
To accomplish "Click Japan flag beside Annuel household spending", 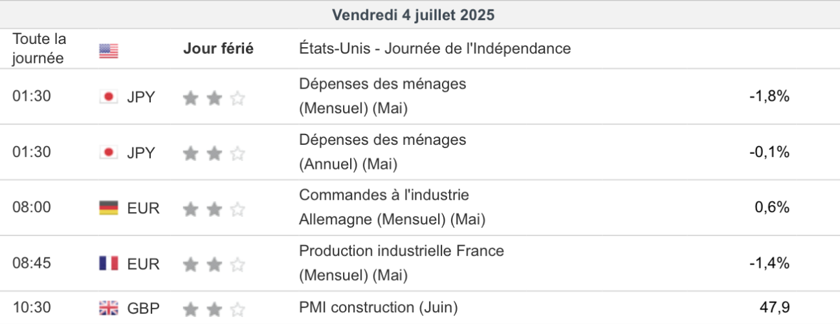I will (109, 153).
